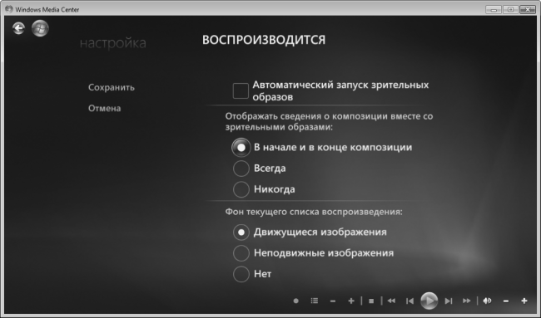Fast forward using the double-arrow button
The image size is (541, 318).
(466, 301)
